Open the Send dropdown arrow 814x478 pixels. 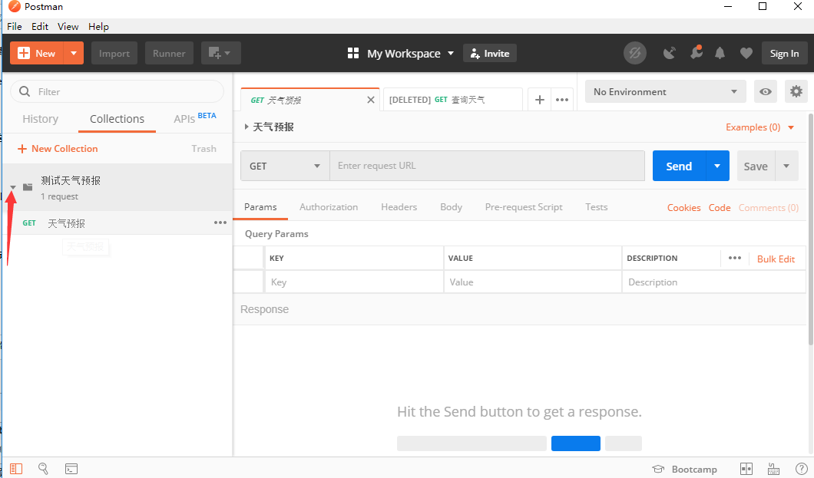(717, 166)
